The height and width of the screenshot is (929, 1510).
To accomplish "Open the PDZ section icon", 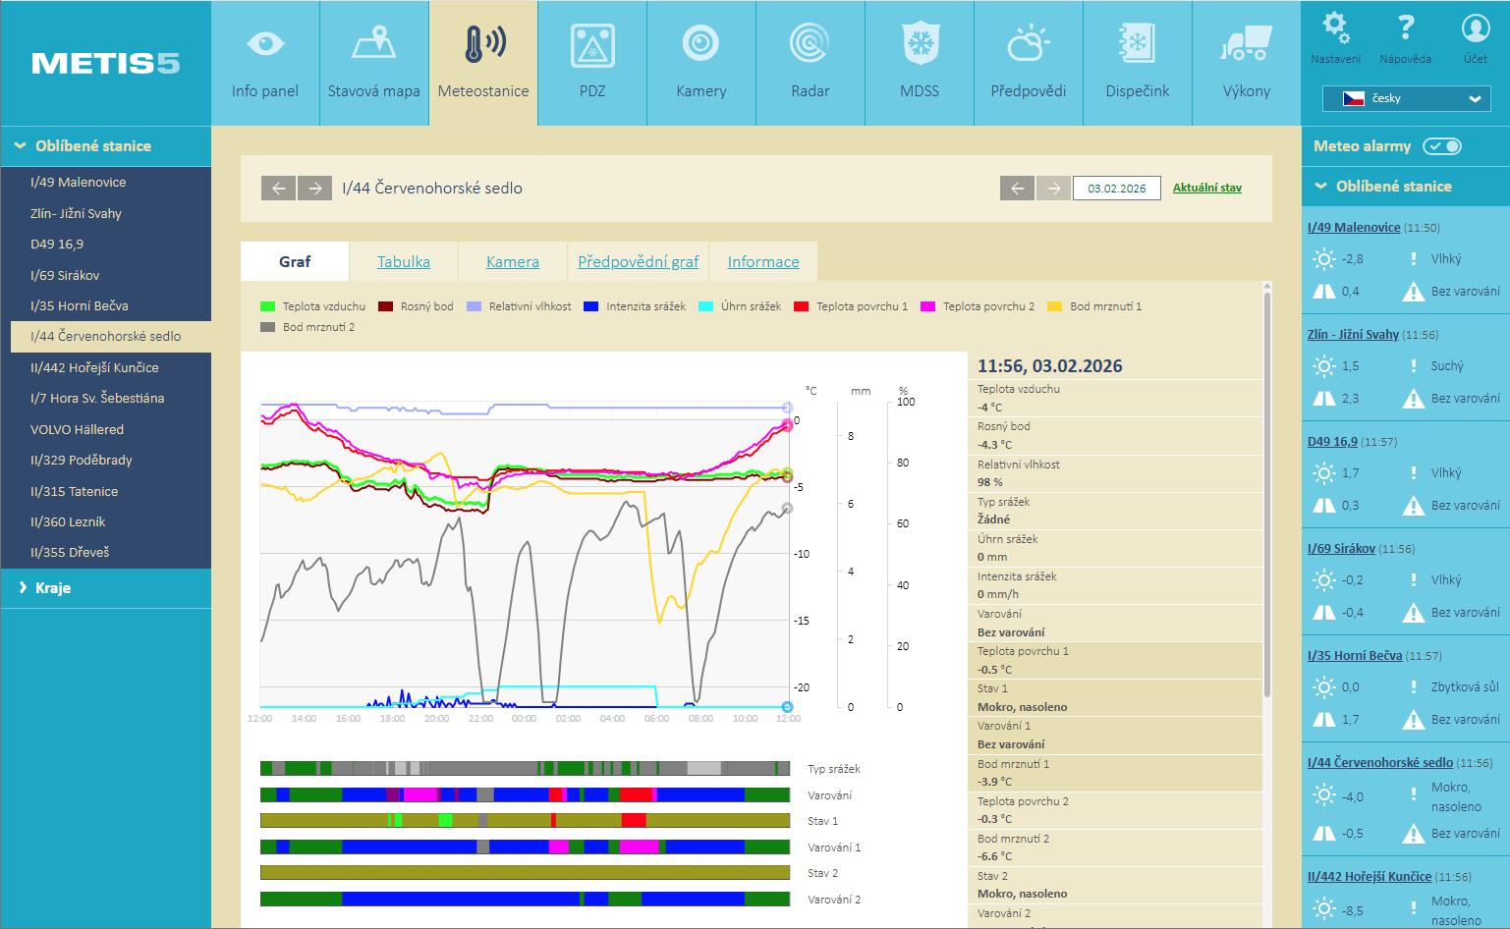I will 592,45.
